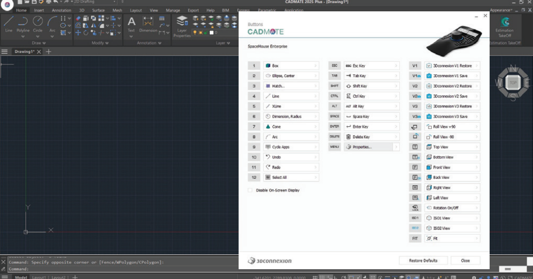533x279 pixels.
Task: Enable the Disable On-Screen Display checkbox
Action: coord(250,190)
